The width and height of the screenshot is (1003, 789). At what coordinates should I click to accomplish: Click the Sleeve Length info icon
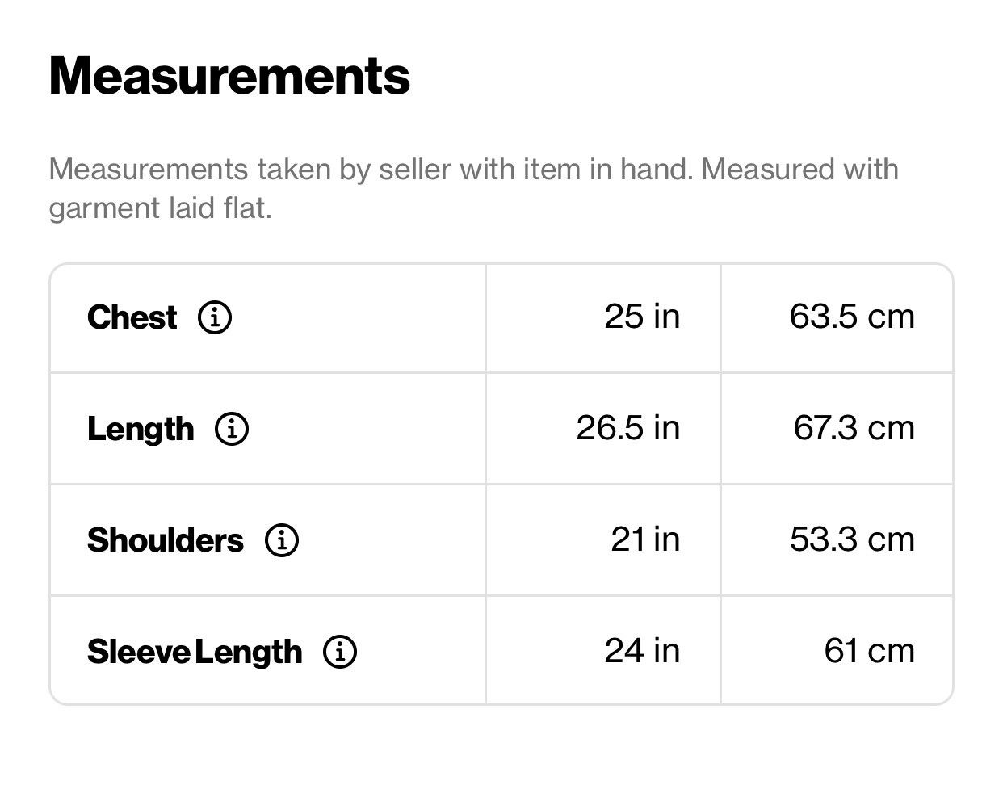tap(340, 652)
